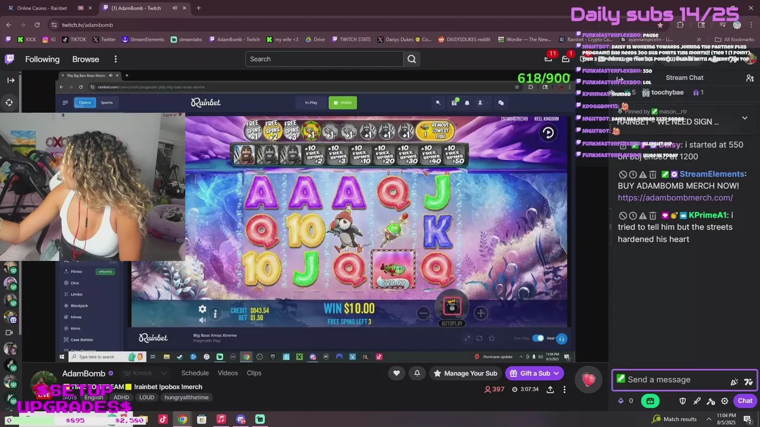Click the follow heart button below the stream
This screenshot has height=427, width=760.
point(397,373)
